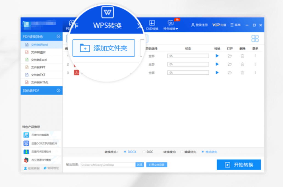This screenshot has width=283, height=187.
Task: Open output folder icon for row 1
Action: 229,56
